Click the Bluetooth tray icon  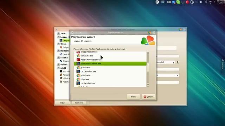tap(206, 2)
